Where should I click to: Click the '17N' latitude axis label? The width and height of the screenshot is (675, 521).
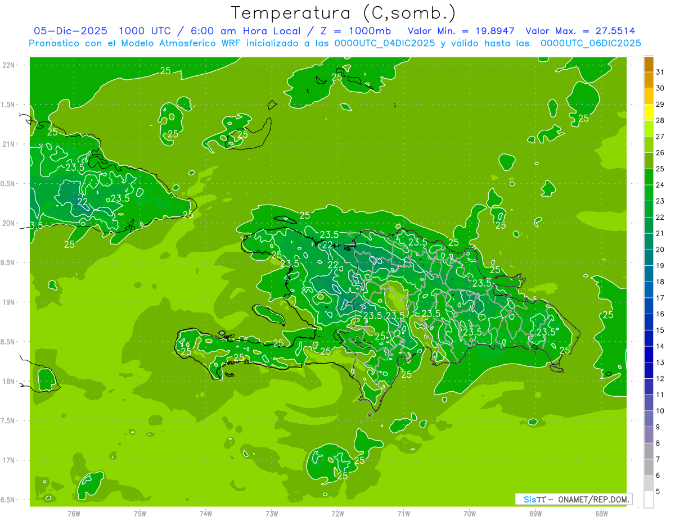(8, 460)
